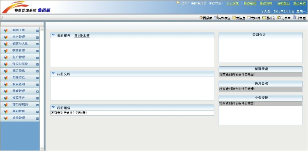Click the icon beside 短信平台
This screenshot has width=308, height=151.
click(5, 98)
